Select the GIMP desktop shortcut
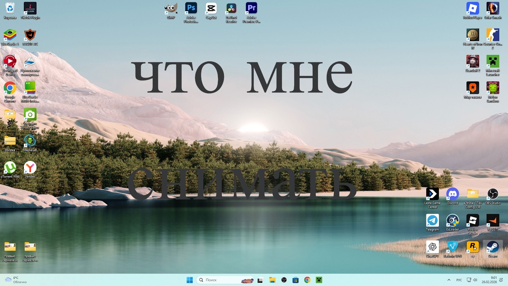Viewport: 508px width, 286px height. 171,11
